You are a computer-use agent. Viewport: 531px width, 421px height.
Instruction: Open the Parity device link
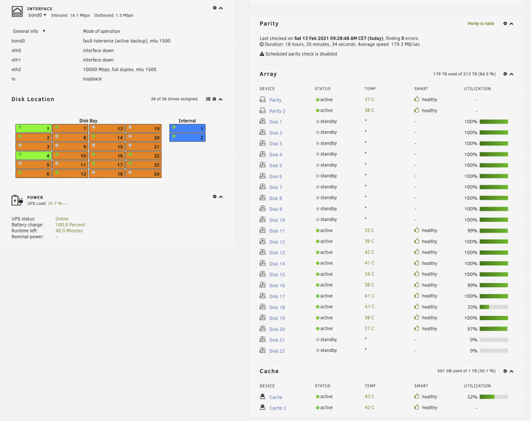(x=275, y=100)
